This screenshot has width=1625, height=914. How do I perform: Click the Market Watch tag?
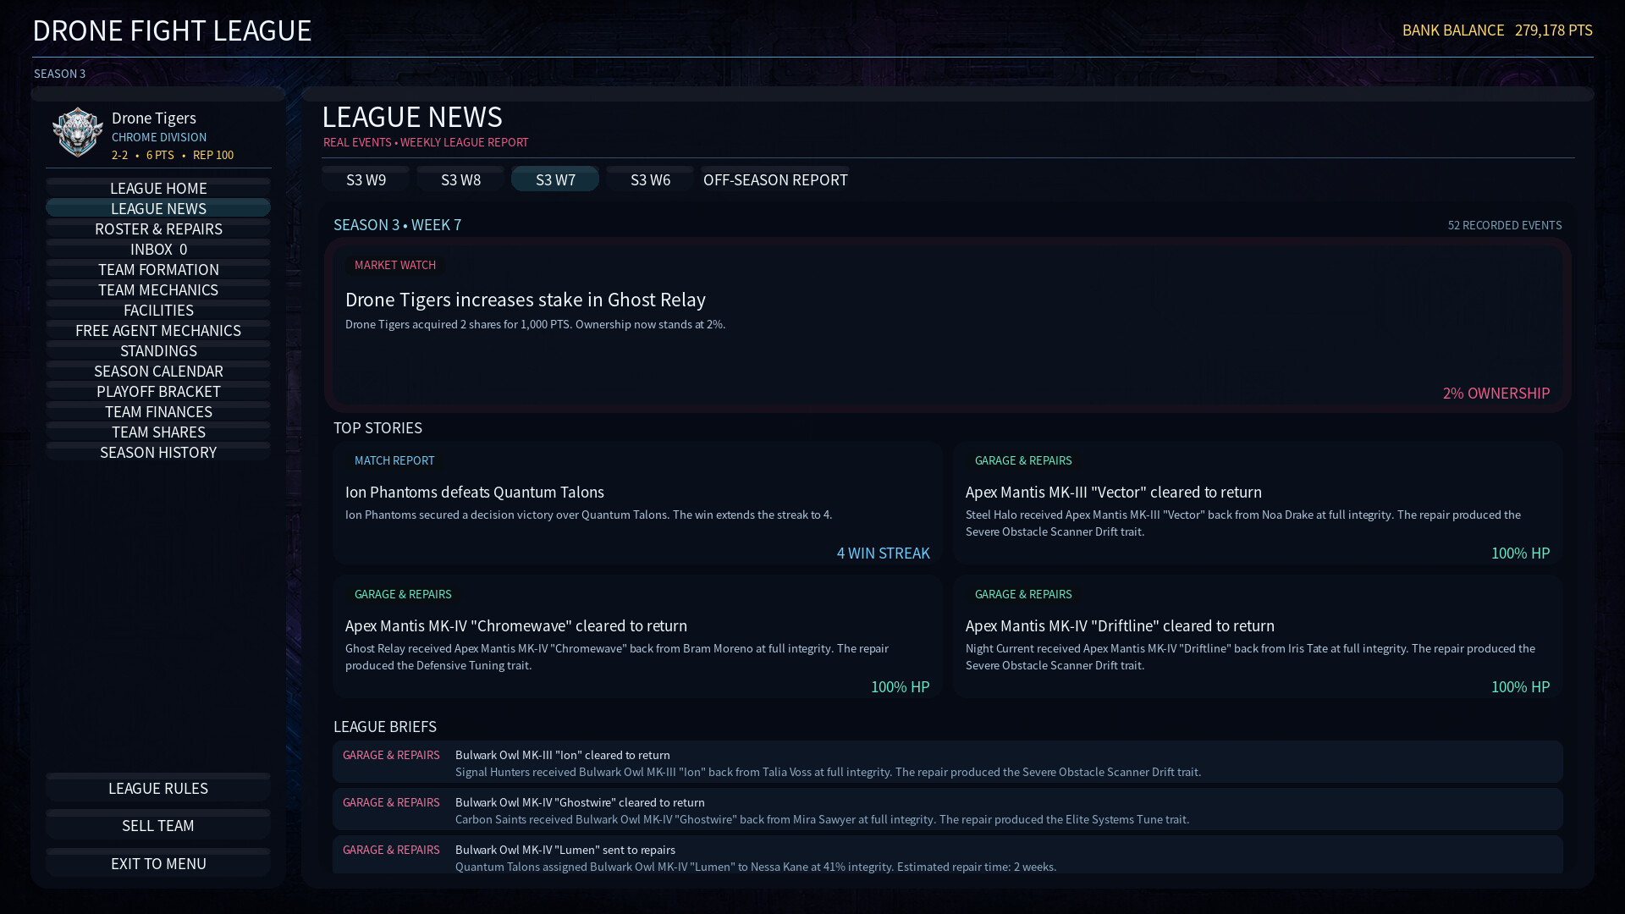(x=395, y=265)
